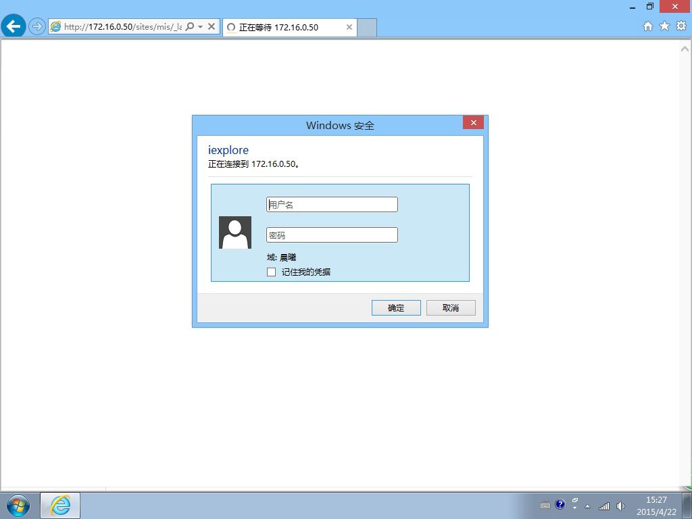The width and height of the screenshot is (692, 519).
Task: Click the taskbar clock showing 15:27
Action: tap(656, 505)
